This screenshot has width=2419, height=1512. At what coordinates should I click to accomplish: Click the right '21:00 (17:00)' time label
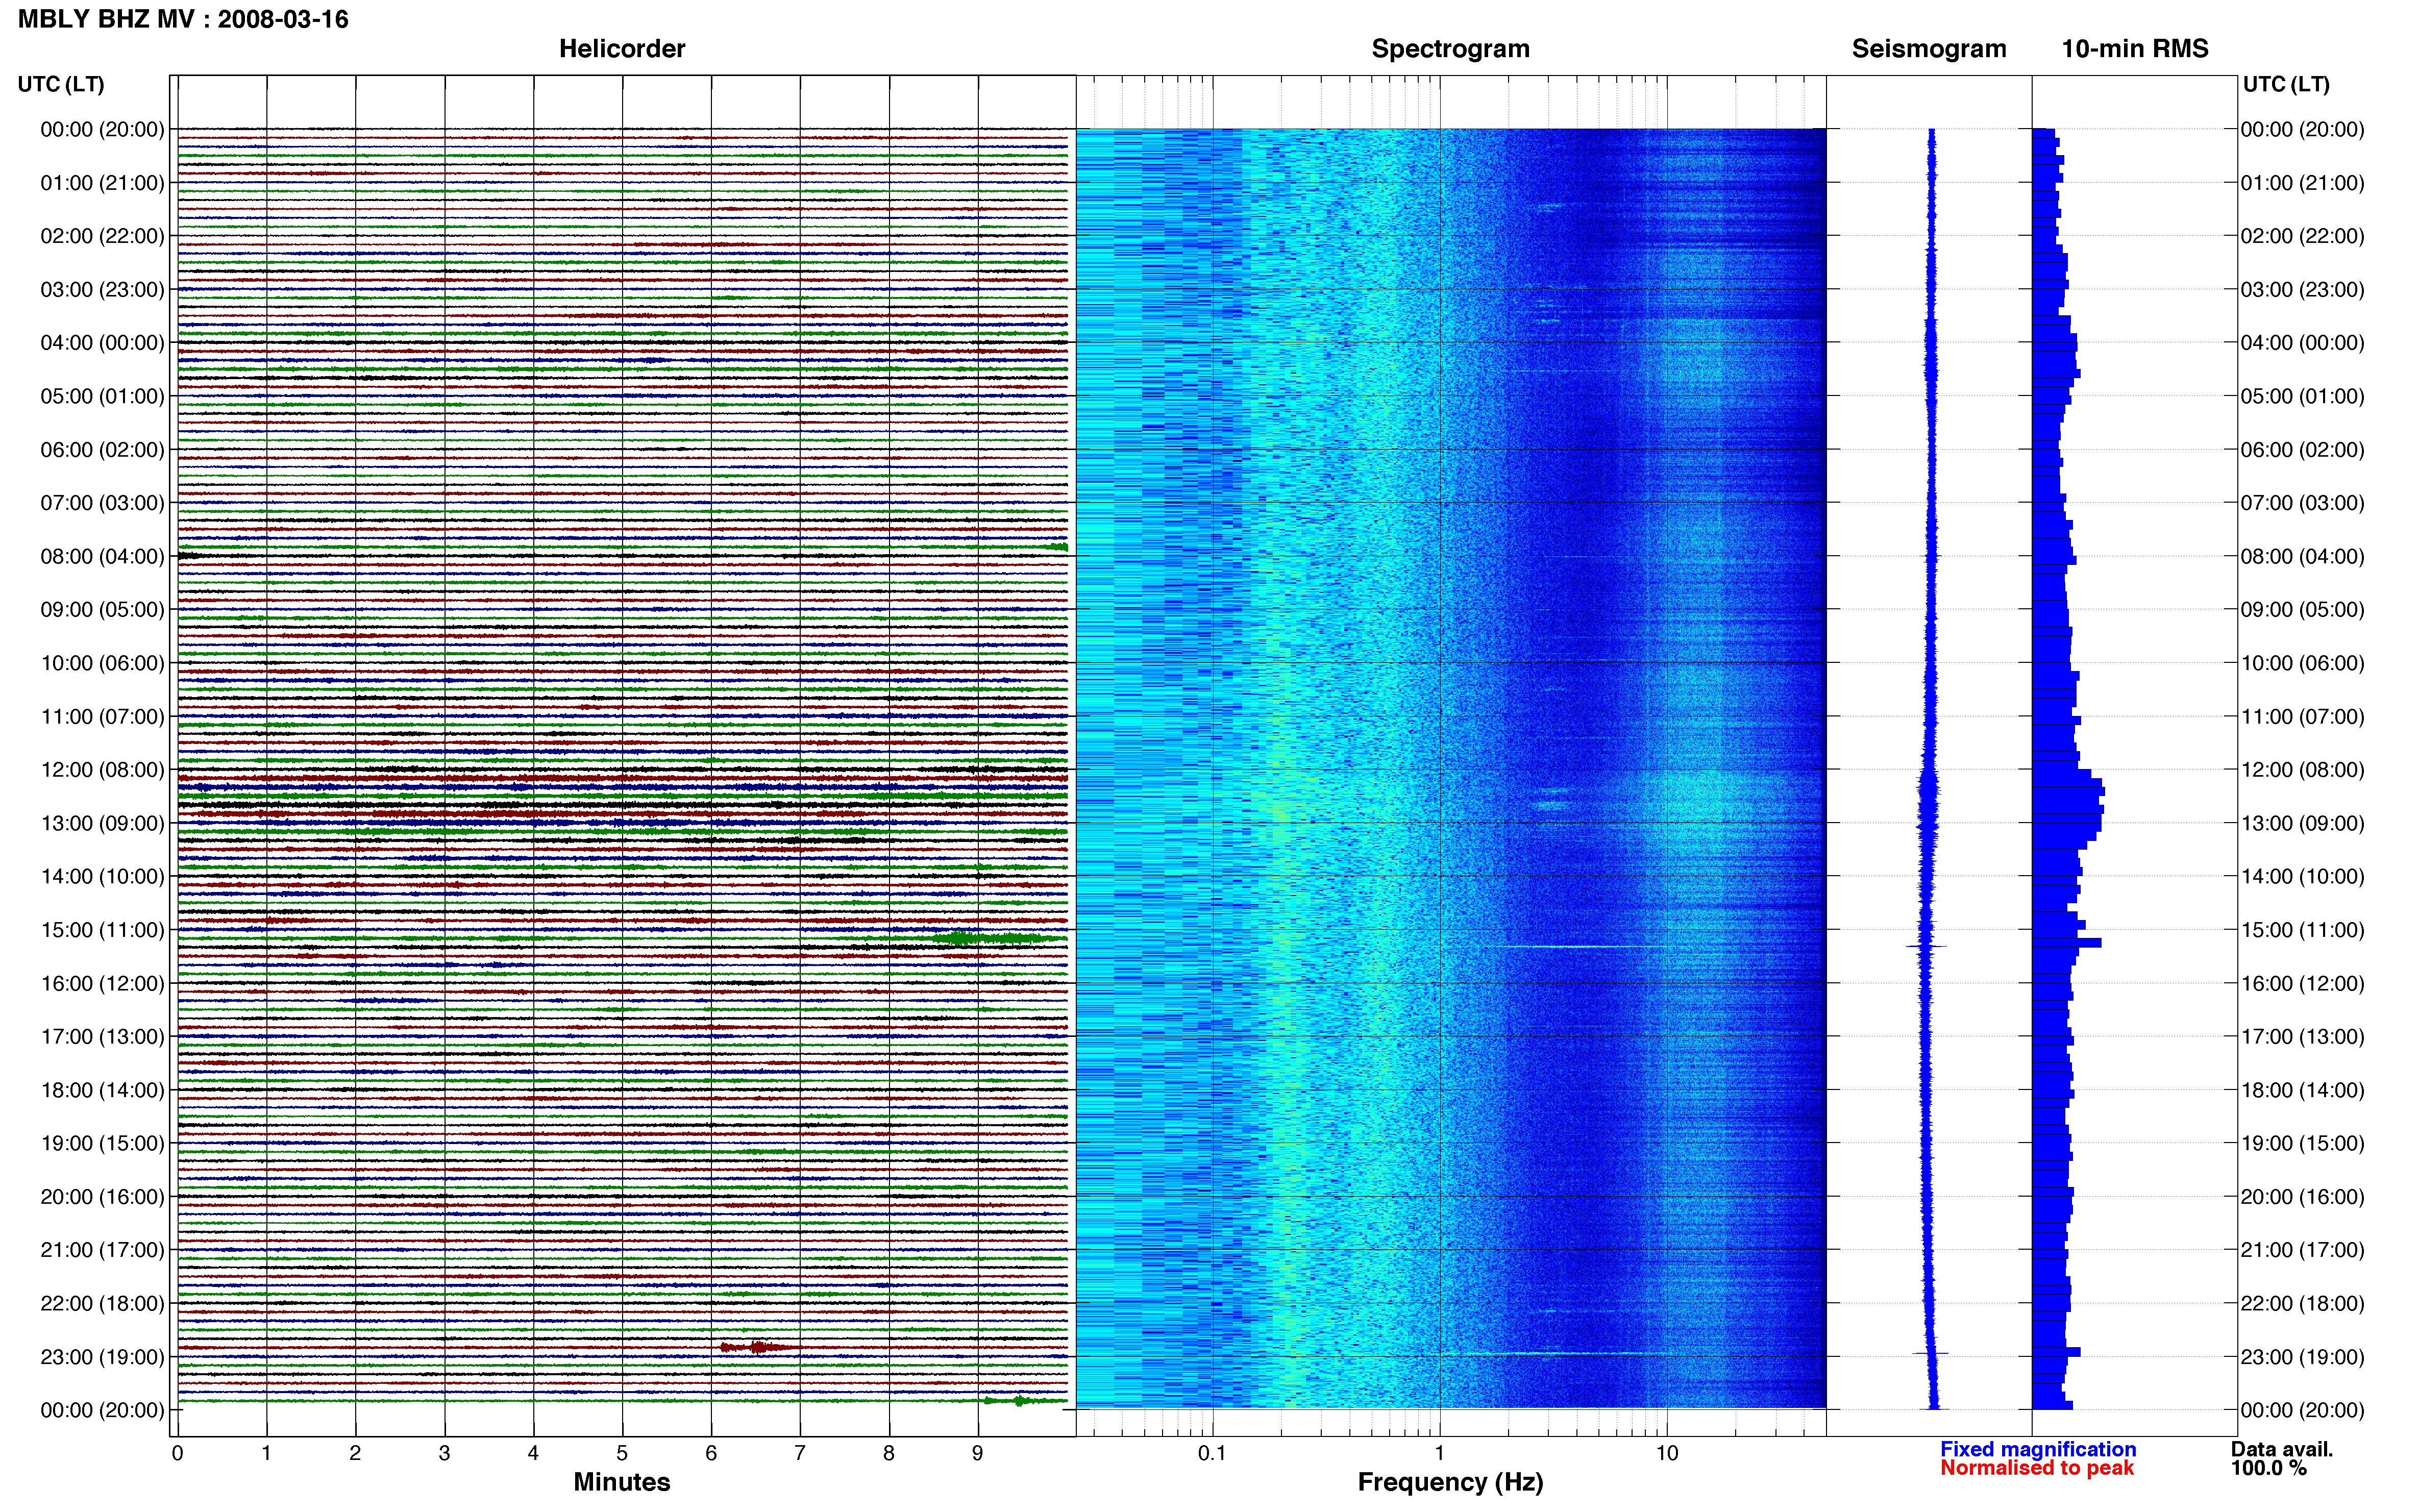(x=2302, y=1249)
